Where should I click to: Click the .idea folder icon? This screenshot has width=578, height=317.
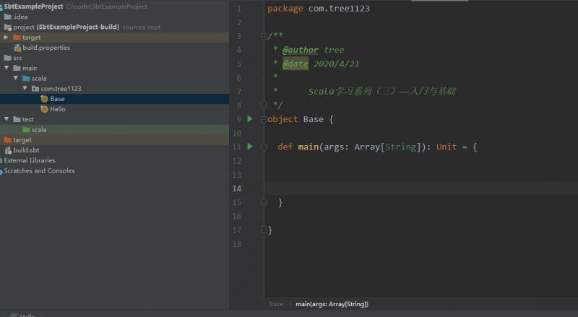click(x=7, y=17)
